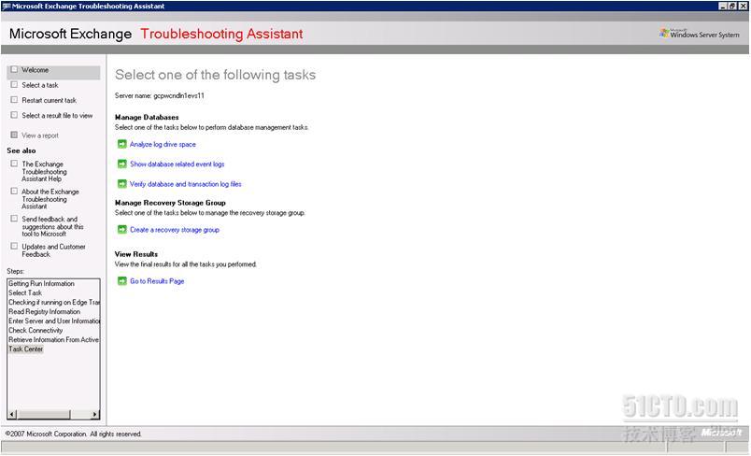Image resolution: width=751 pixels, height=456 pixels.
Task: Click the Manage Recovery Storage Group heading
Action: point(170,203)
